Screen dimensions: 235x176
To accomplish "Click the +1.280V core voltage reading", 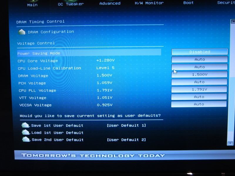I will [105, 60].
